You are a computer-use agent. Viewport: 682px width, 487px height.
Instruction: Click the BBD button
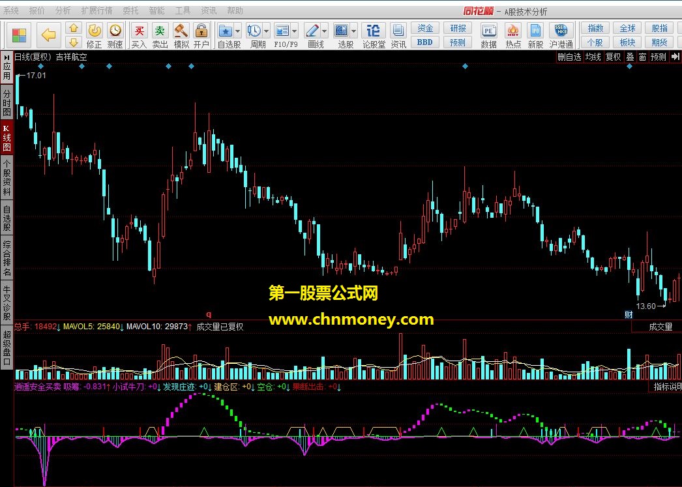[425, 42]
